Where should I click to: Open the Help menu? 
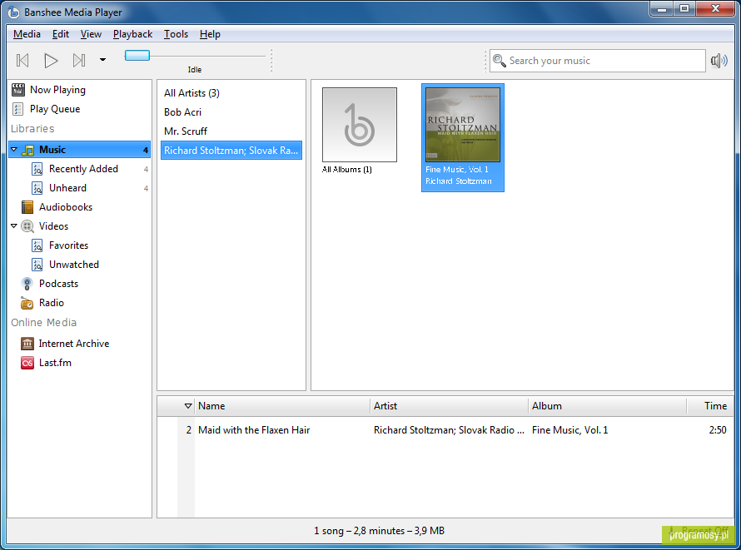pos(210,34)
